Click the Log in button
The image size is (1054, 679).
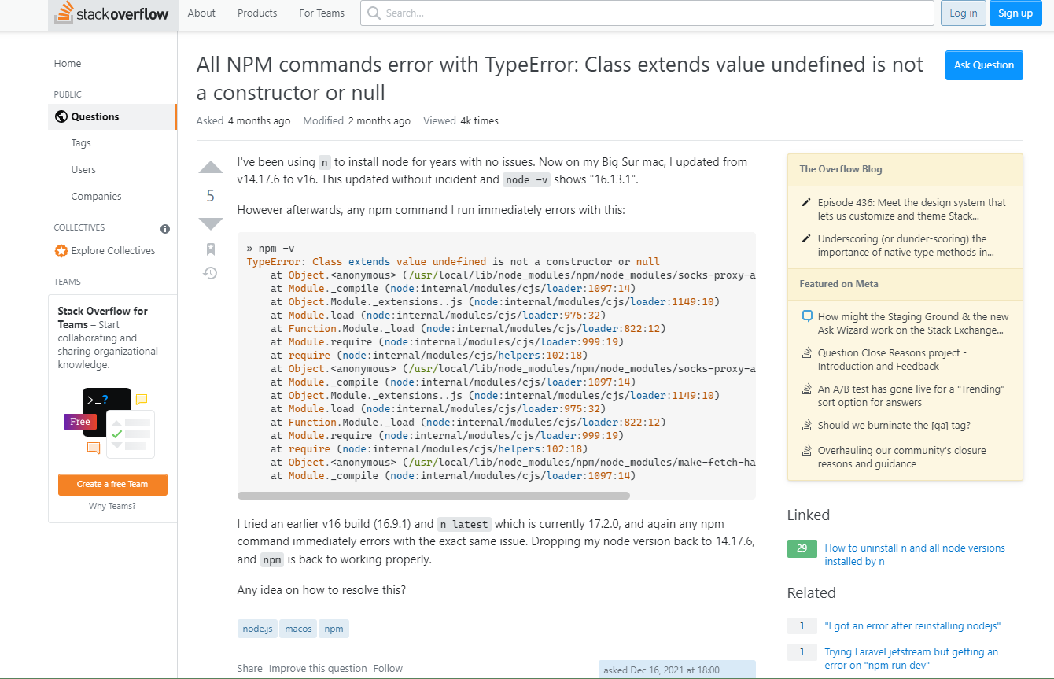click(x=964, y=13)
